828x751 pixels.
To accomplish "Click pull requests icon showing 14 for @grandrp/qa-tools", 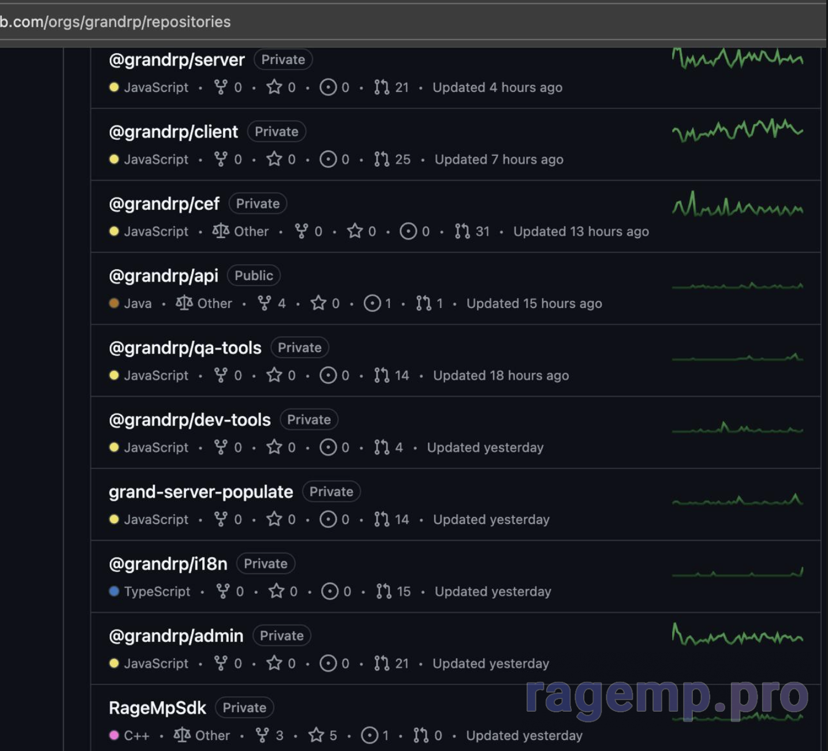I will [382, 375].
